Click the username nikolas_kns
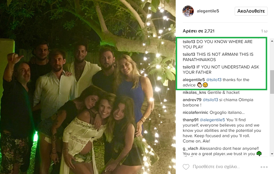The image size is (274, 174). (194, 92)
